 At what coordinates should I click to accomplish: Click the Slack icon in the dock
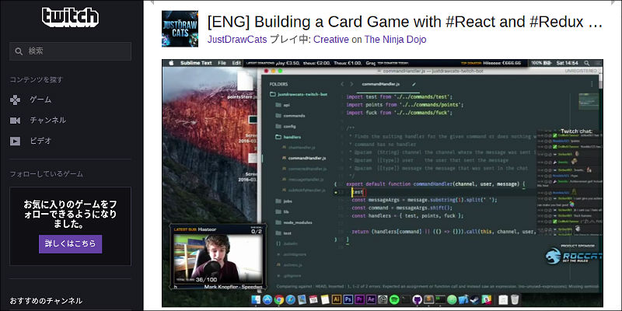487,299
